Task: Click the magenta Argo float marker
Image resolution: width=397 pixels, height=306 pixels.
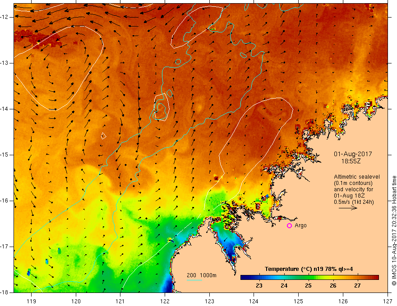Action: point(289,226)
